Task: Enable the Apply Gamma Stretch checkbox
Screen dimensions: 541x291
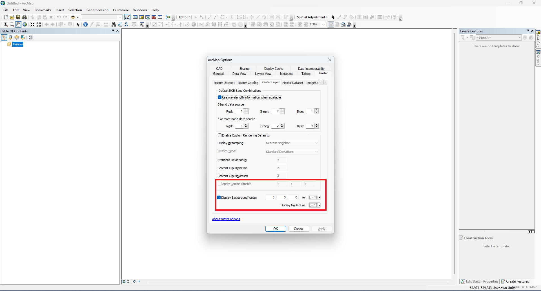Action: tap(219, 183)
